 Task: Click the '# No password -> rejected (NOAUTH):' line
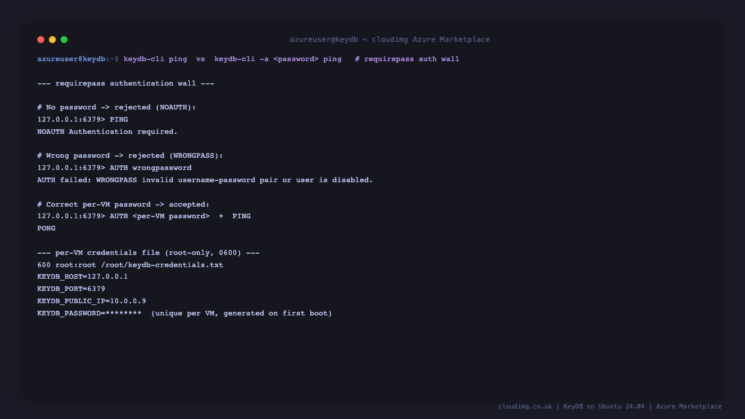click(x=116, y=108)
